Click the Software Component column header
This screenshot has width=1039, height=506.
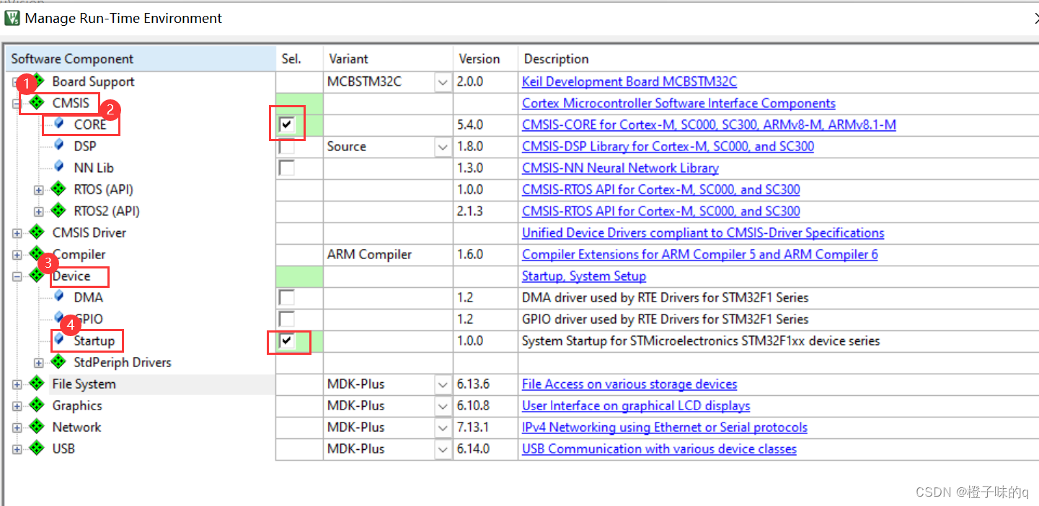(x=141, y=59)
